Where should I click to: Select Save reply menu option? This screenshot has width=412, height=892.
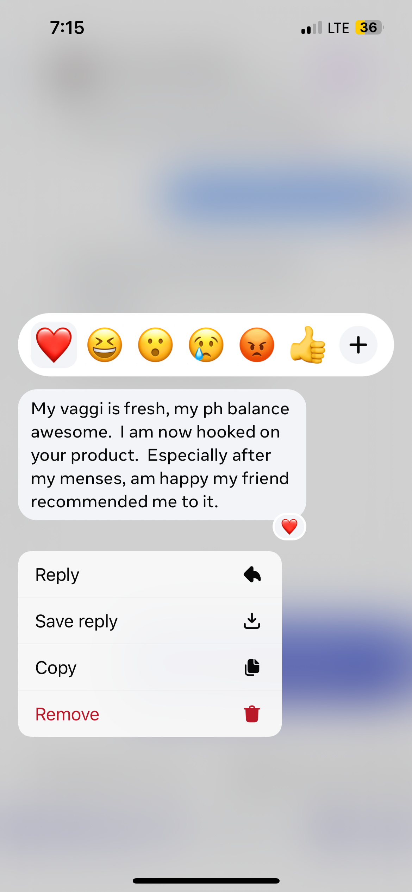(x=150, y=621)
